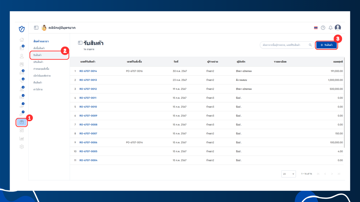Open receipt RO-6707-0007
This screenshot has width=360, height=202.
[x=88, y=133]
